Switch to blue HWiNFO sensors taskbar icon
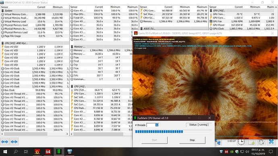This screenshot has height=156, width=278. coord(70,152)
